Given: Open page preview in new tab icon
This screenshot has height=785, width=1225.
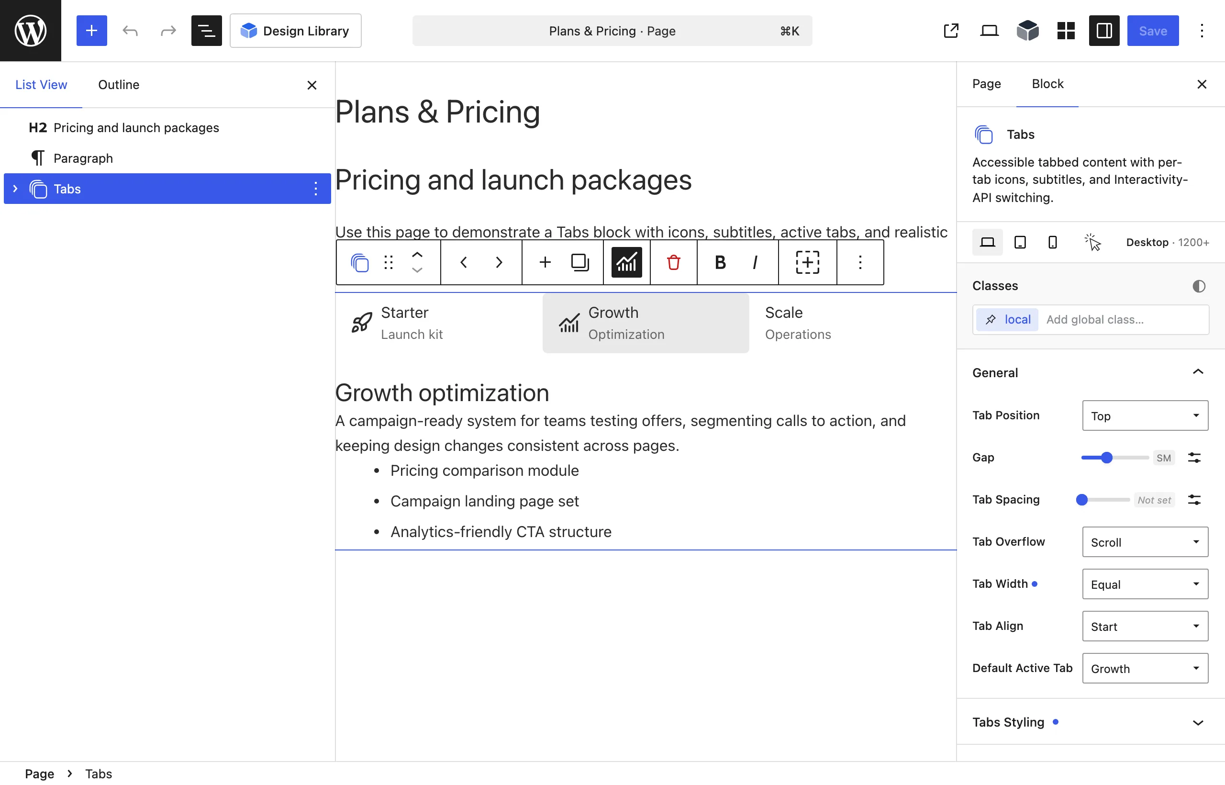Looking at the screenshot, I should (x=951, y=31).
